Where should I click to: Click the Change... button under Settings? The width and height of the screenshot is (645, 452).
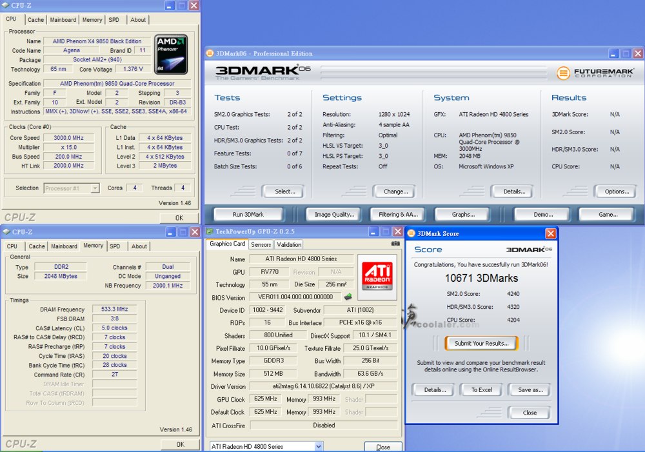(395, 192)
